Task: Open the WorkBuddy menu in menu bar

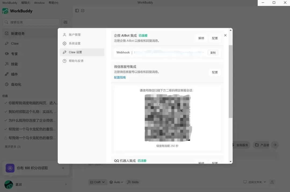Action: (x=10, y=3)
